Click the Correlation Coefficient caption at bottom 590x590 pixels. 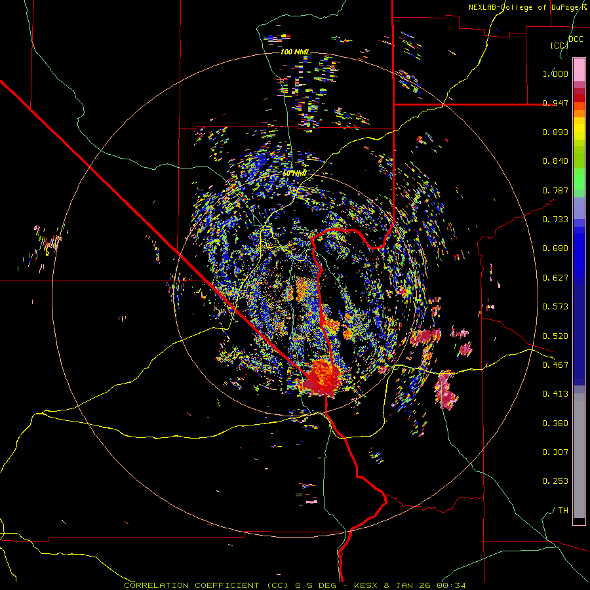(x=294, y=585)
